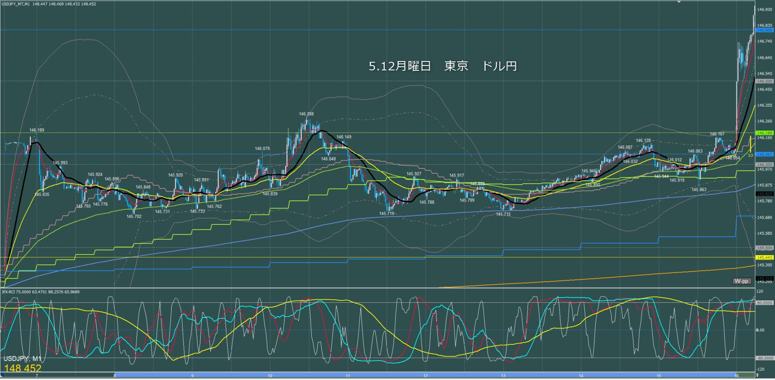The width and height of the screenshot is (775, 380).
Task: Click the chart shift triangle marker at top
Action: [679, 2]
